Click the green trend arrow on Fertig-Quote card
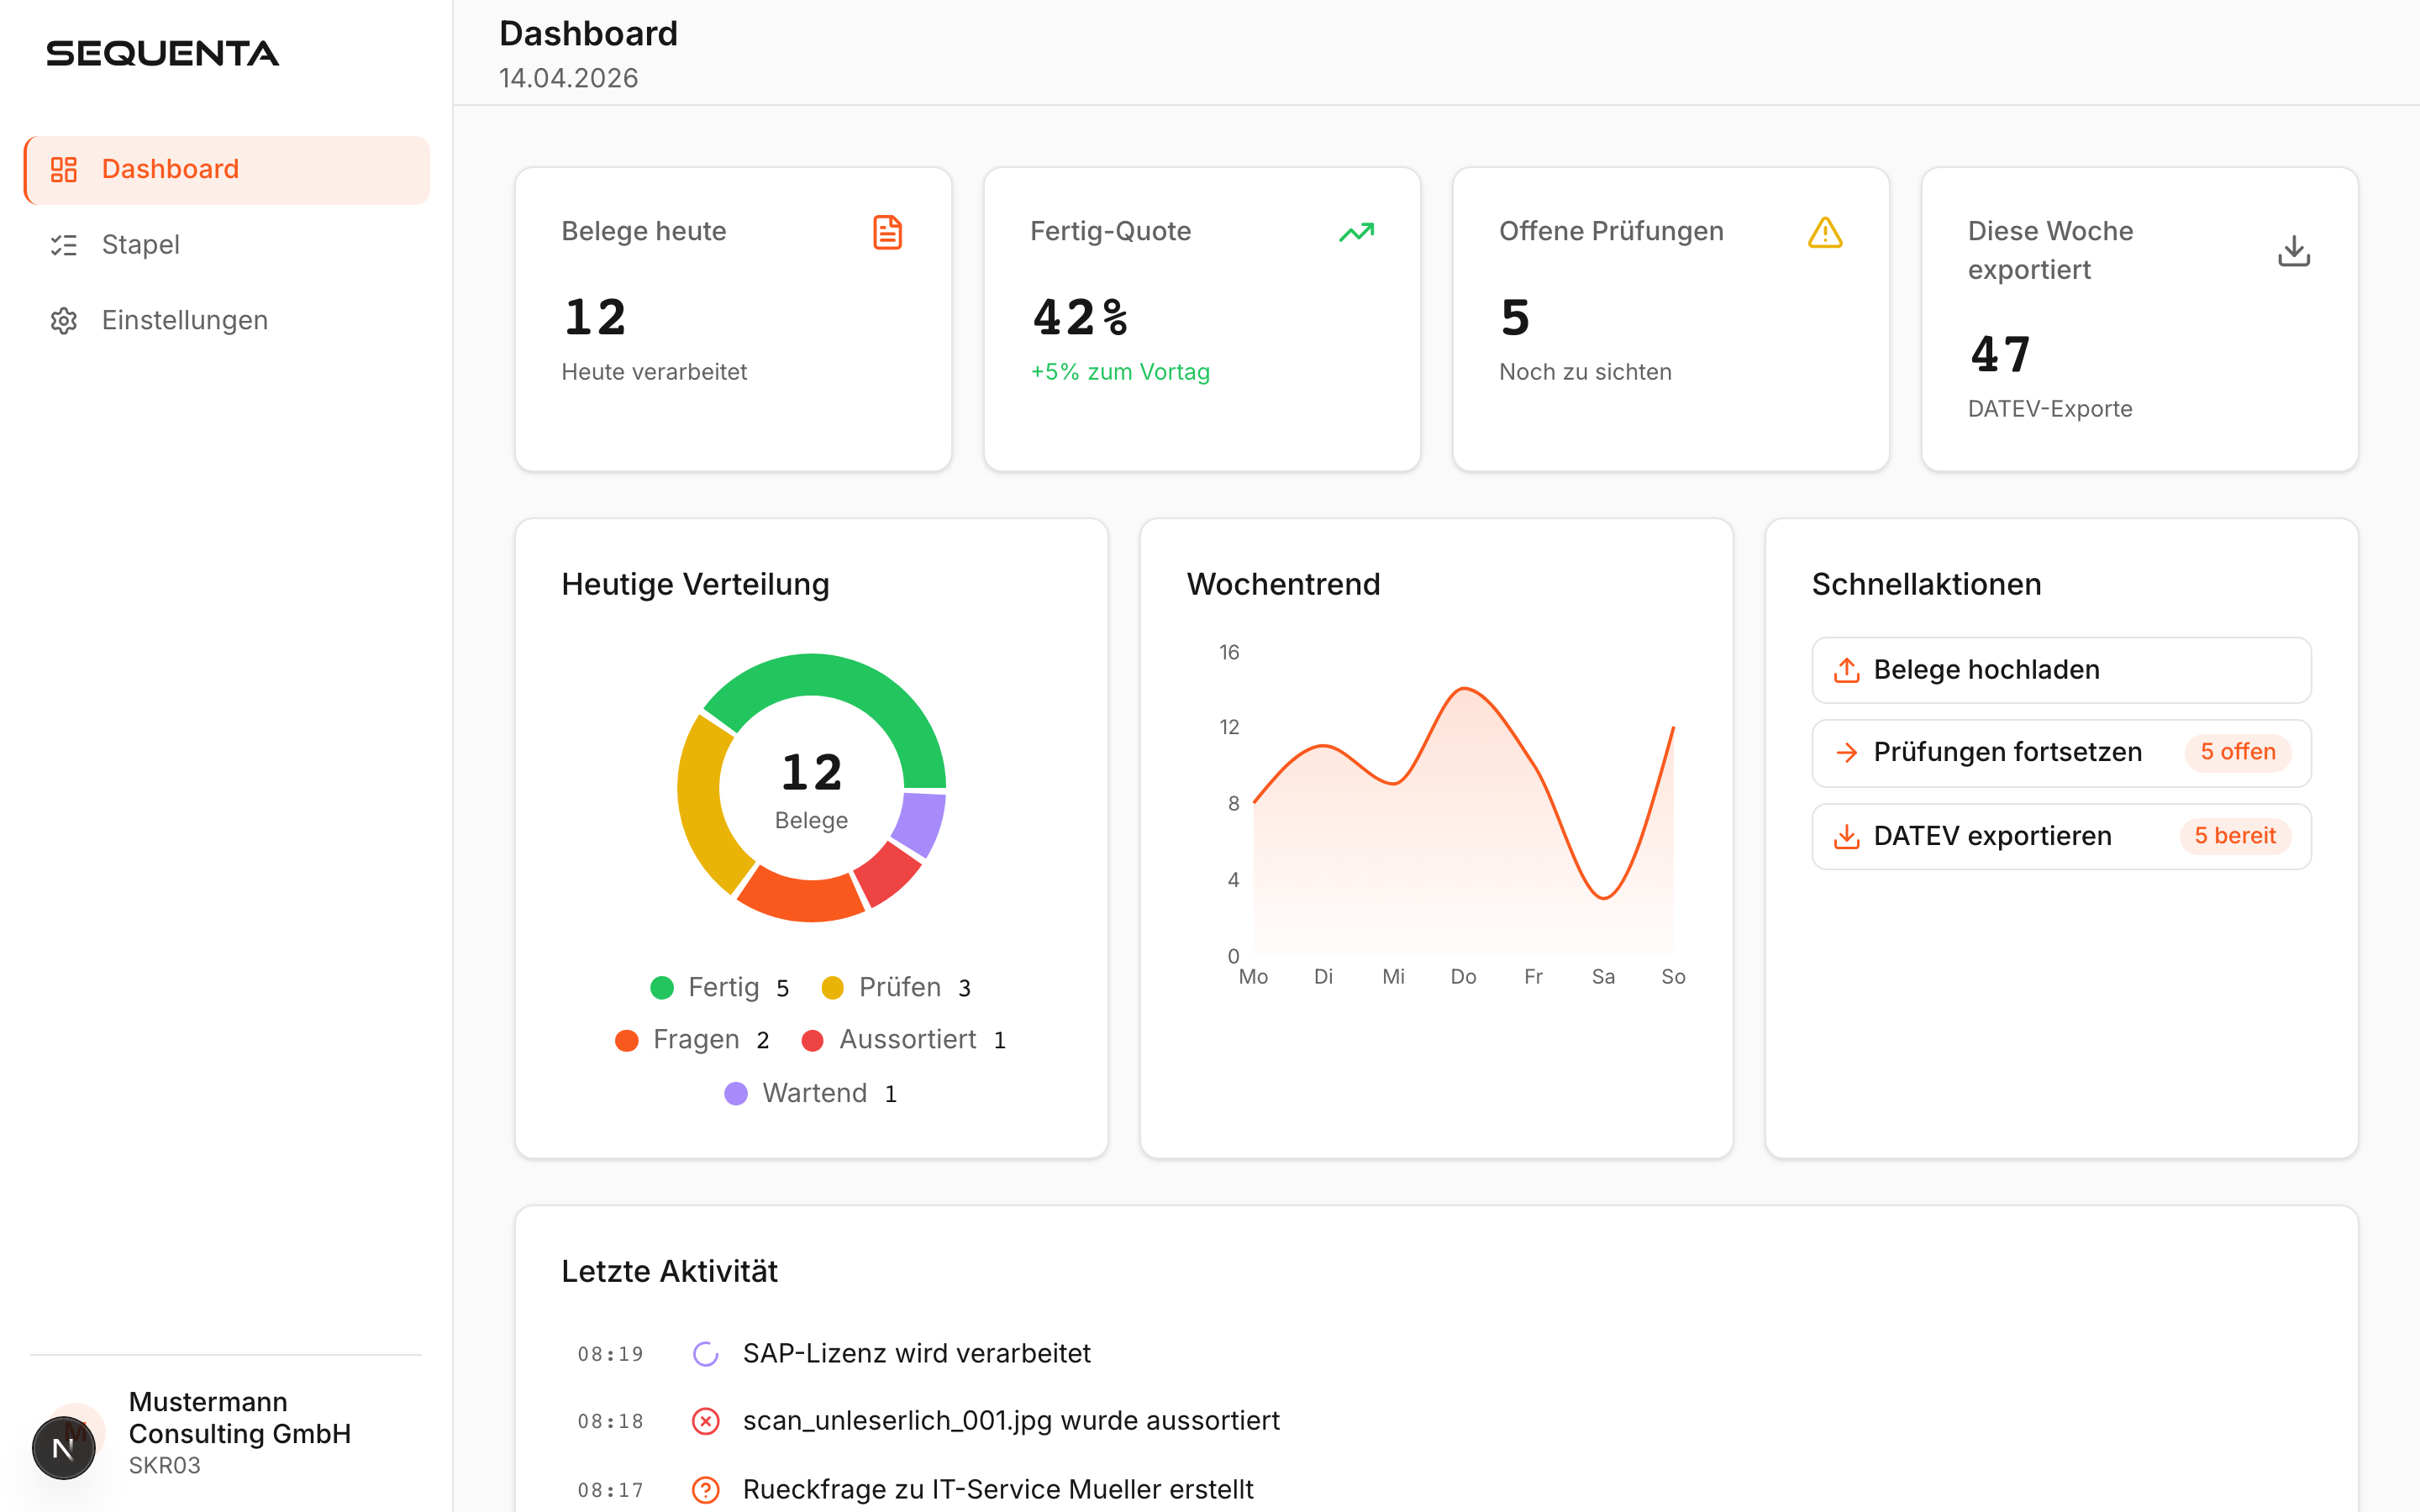 point(1356,231)
